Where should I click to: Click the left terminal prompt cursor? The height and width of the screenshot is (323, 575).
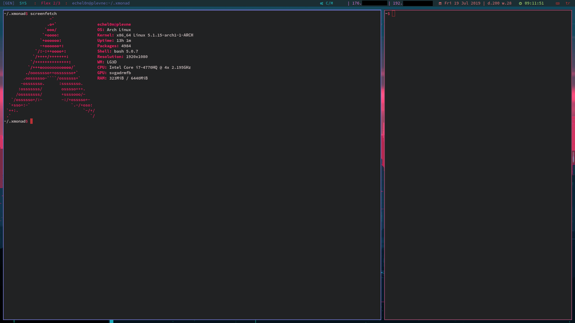click(x=31, y=121)
